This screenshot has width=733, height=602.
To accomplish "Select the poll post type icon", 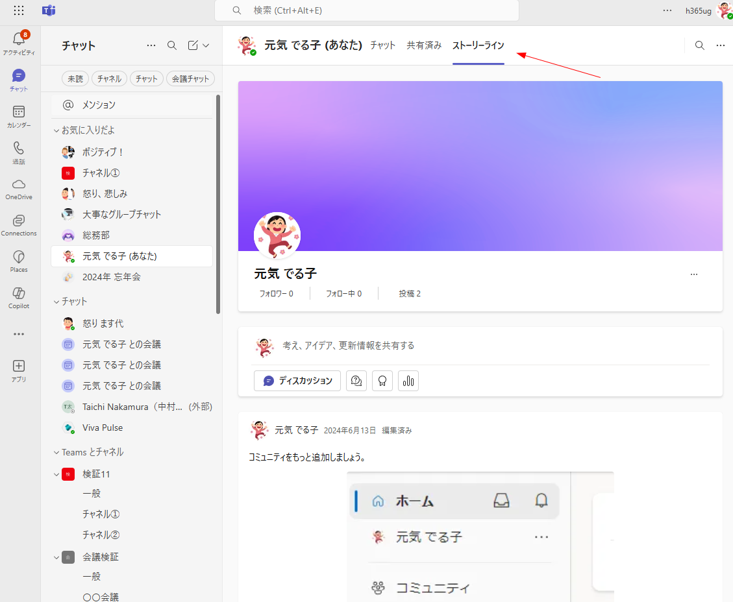I will point(408,381).
